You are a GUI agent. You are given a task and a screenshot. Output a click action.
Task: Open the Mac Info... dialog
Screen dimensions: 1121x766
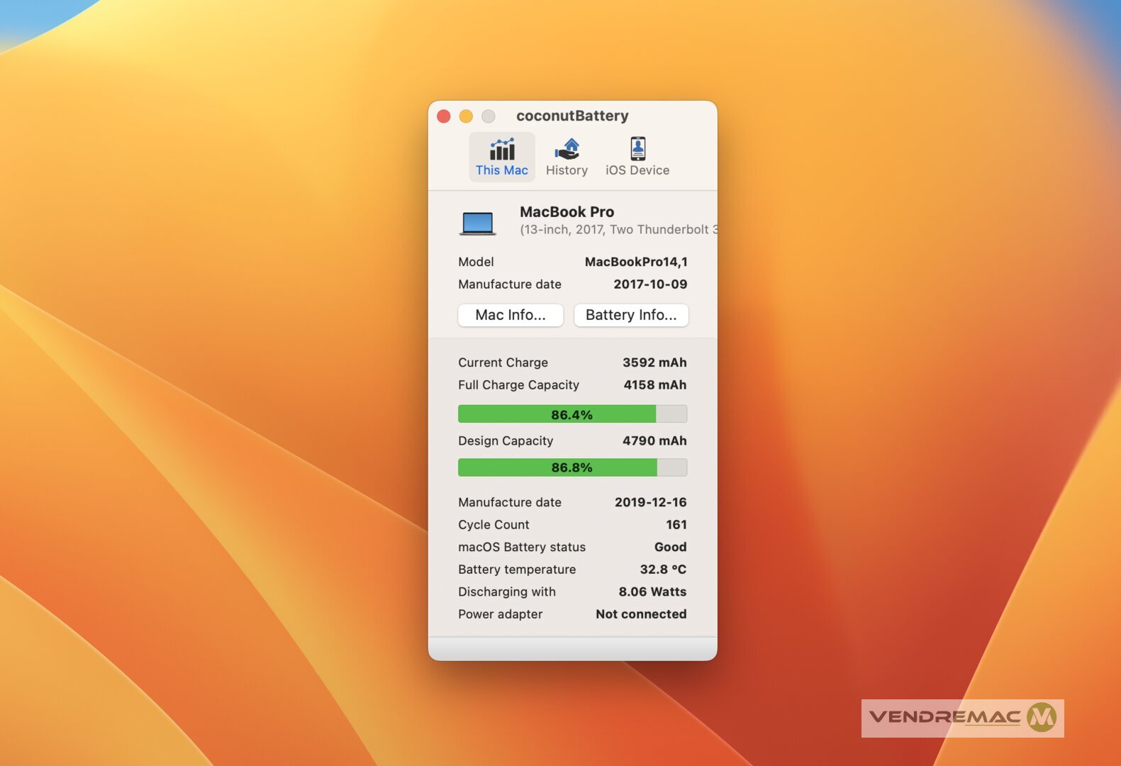pyautogui.click(x=511, y=315)
